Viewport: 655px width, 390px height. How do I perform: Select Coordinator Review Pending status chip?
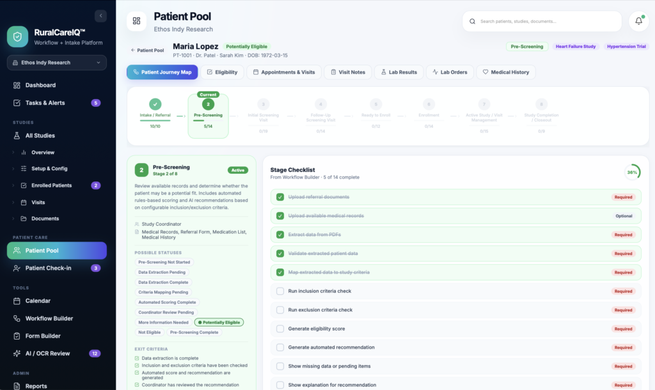click(166, 313)
